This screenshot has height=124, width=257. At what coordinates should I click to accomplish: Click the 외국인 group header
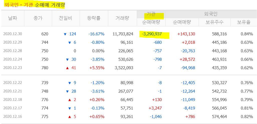211,14
